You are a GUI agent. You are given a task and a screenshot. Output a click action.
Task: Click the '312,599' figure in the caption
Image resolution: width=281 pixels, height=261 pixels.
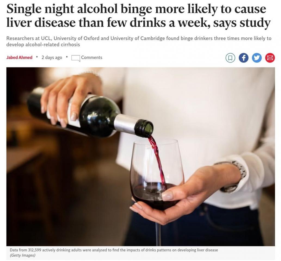pyautogui.click(x=35, y=250)
